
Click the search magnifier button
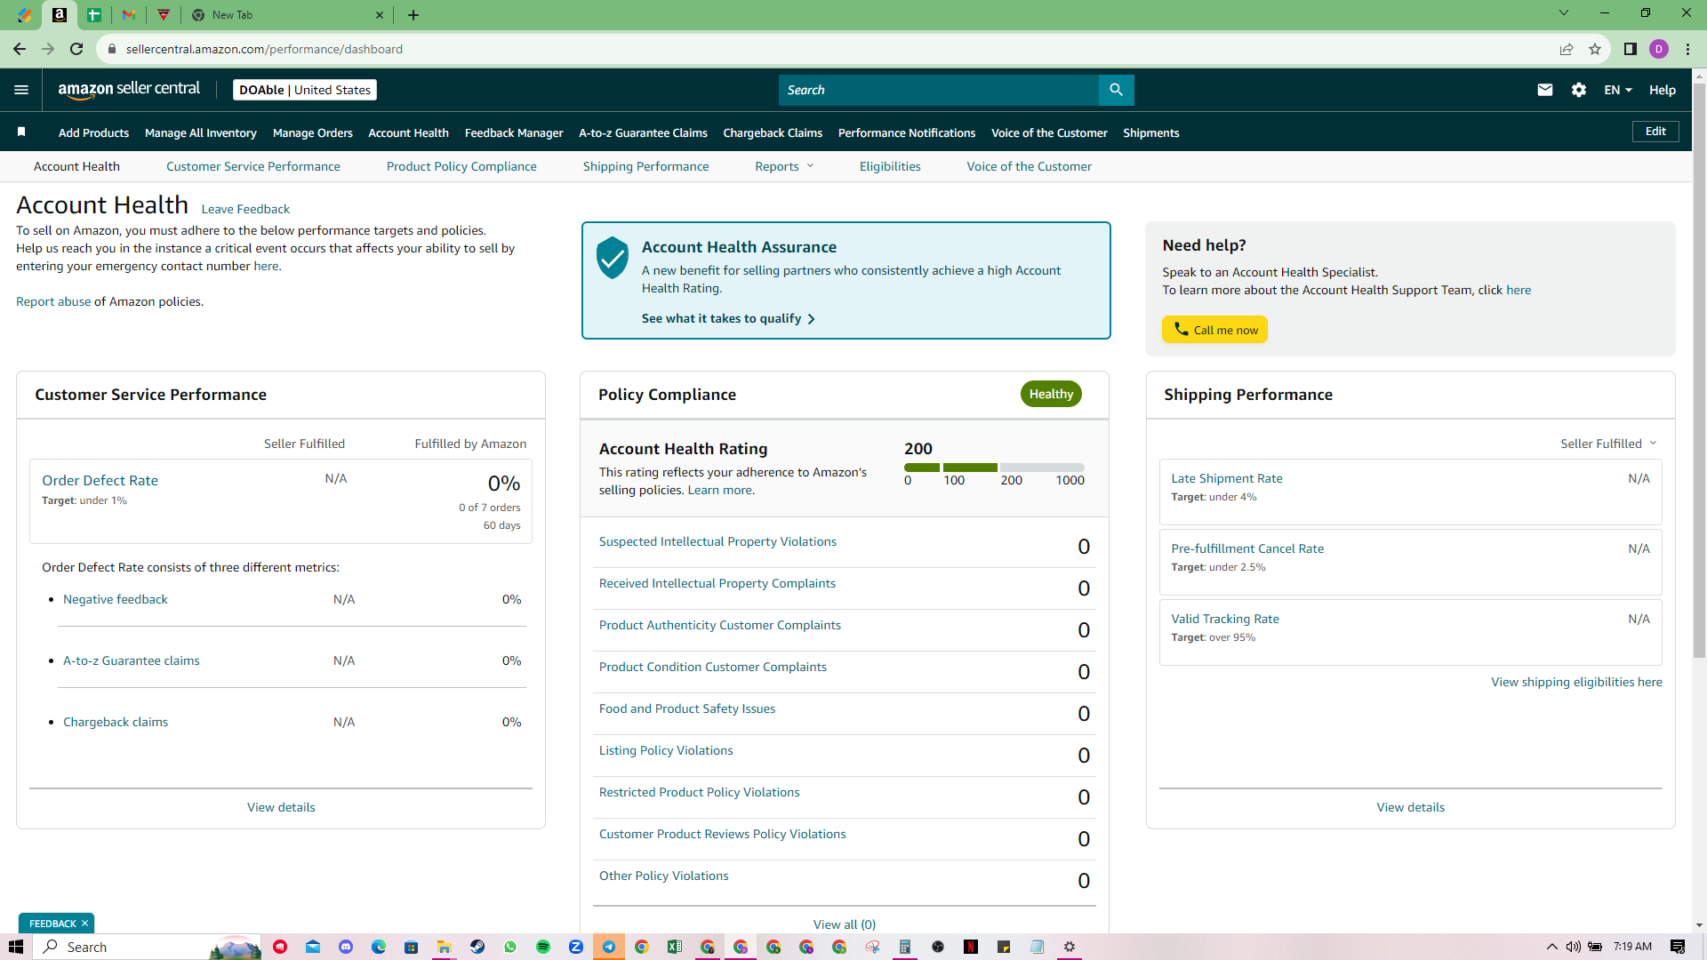click(1116, 90)
